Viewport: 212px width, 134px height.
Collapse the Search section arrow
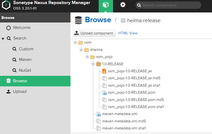coord(3,39)
